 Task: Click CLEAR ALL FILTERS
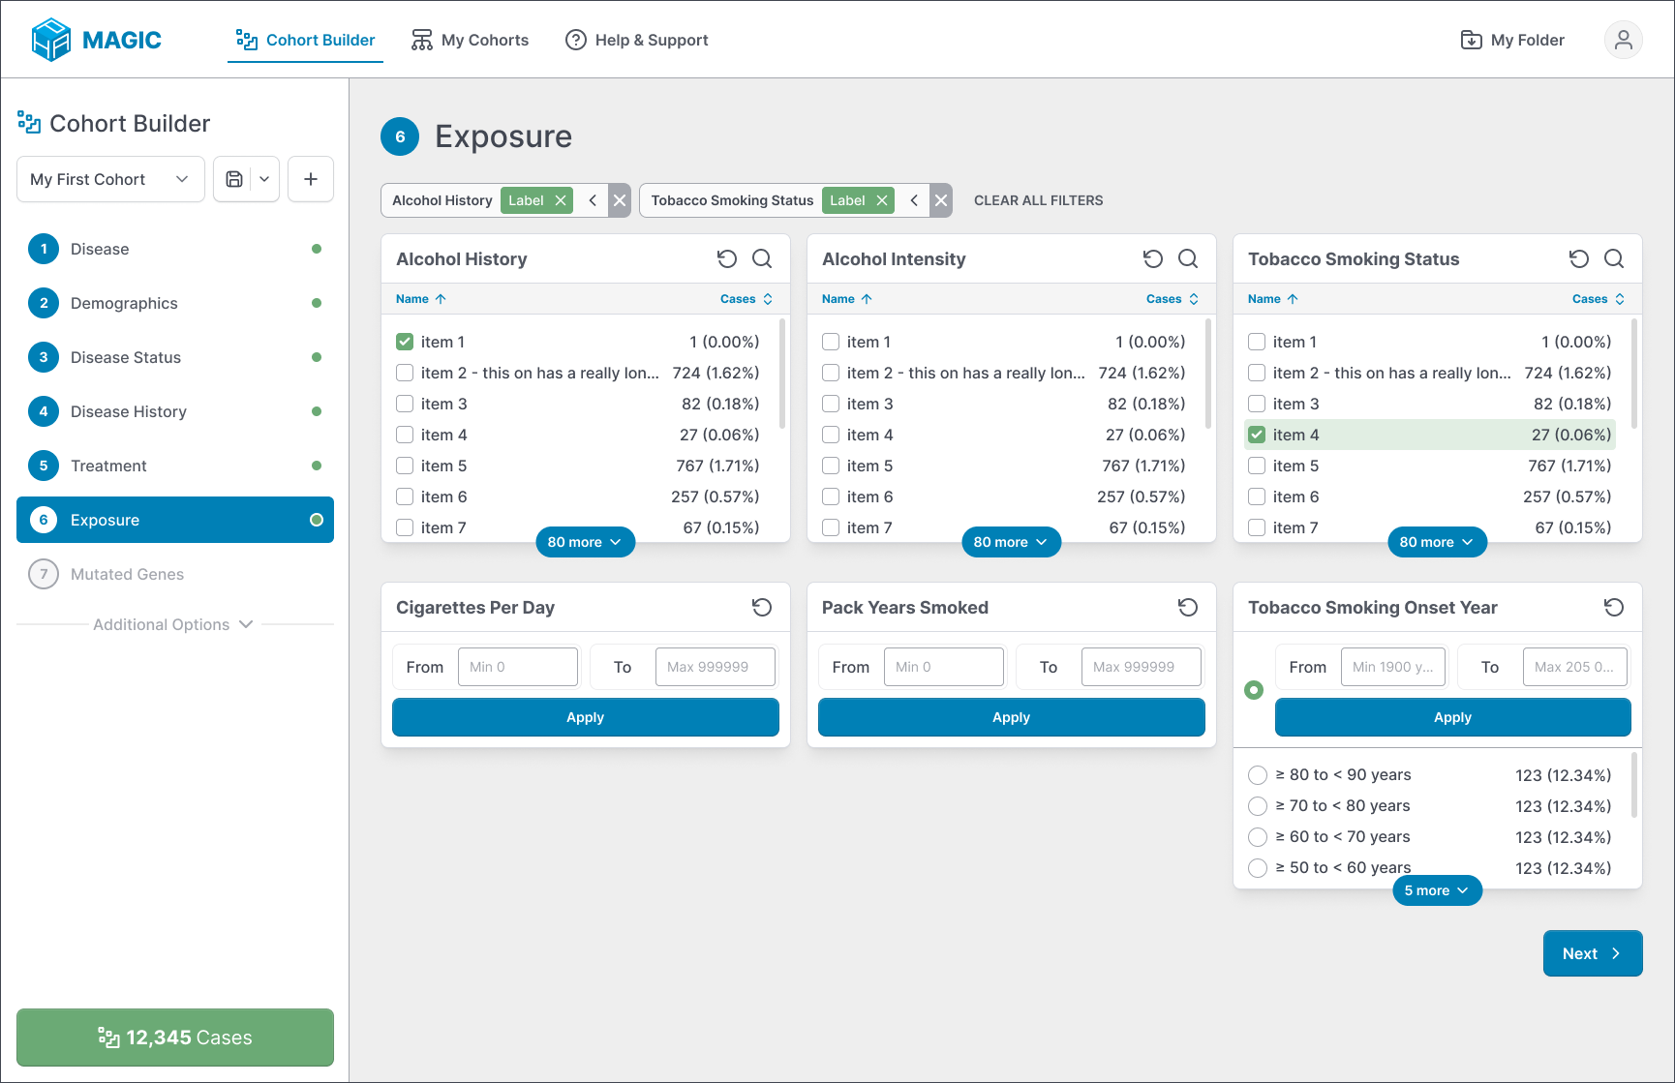(1038, 200)
